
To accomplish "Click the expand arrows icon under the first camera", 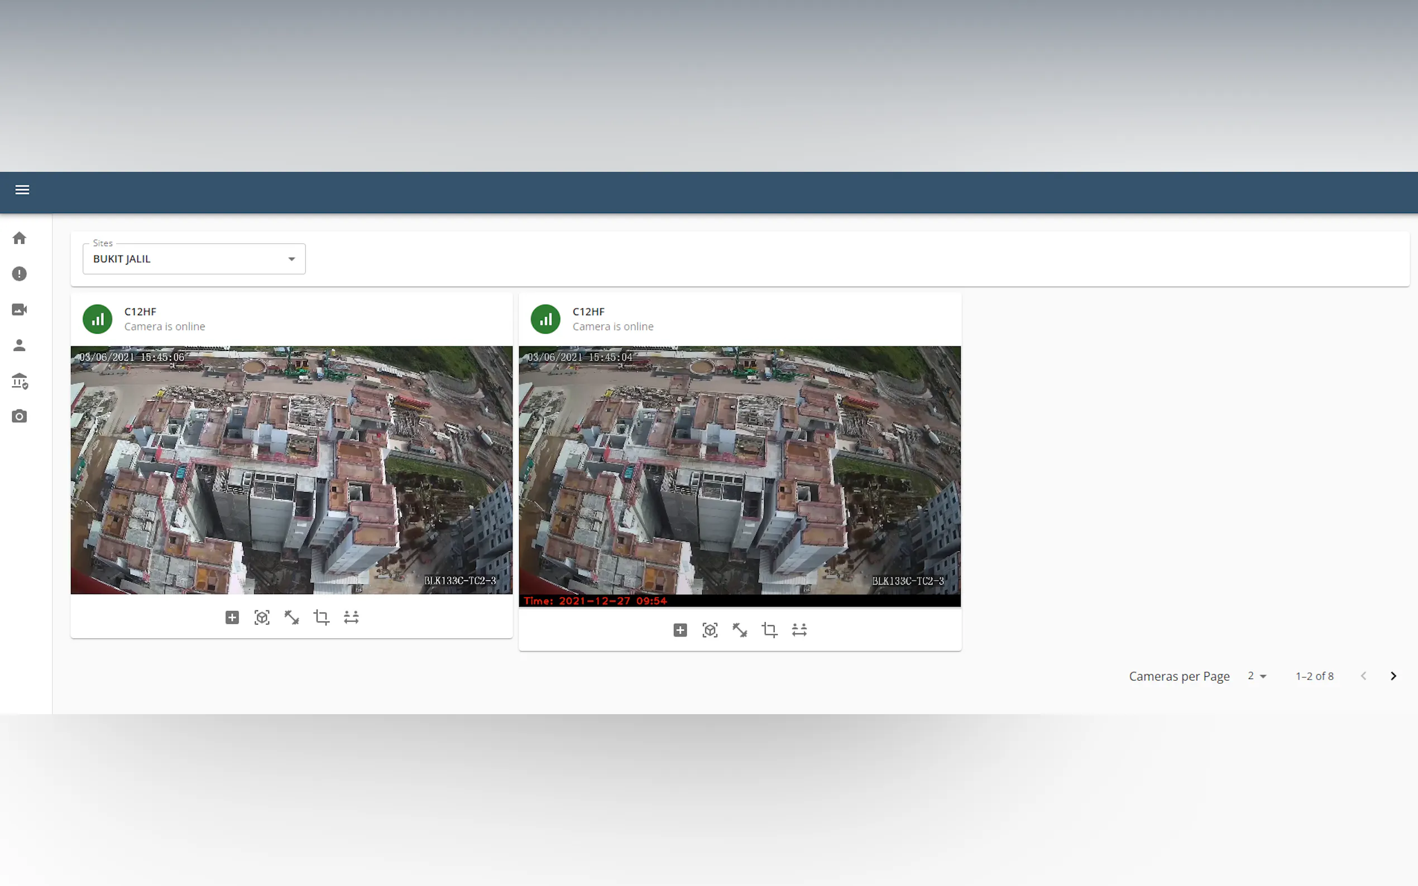I will coord(291,617).
